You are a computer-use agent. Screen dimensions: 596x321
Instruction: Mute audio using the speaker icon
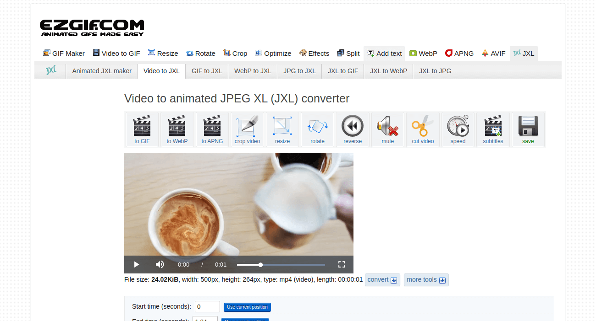click(x=160, y=264)
